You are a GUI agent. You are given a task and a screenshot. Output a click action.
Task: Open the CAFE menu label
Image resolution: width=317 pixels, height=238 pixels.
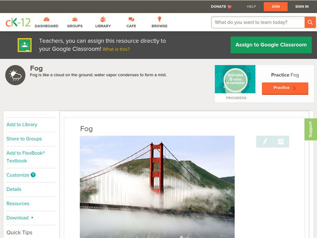click(x=131, y=26)
